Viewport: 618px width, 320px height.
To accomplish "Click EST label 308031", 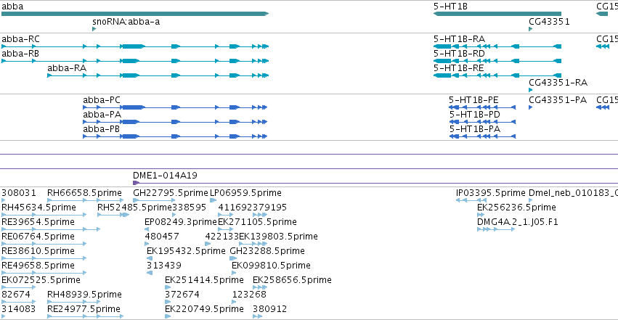I will tap(19, 193).
